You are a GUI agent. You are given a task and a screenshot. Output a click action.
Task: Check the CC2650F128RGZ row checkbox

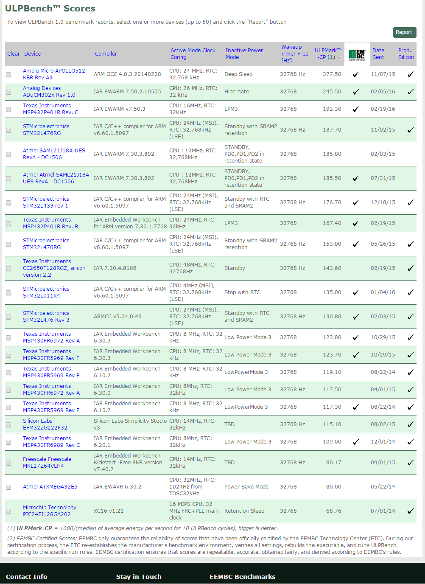click(x=8, y=269)
